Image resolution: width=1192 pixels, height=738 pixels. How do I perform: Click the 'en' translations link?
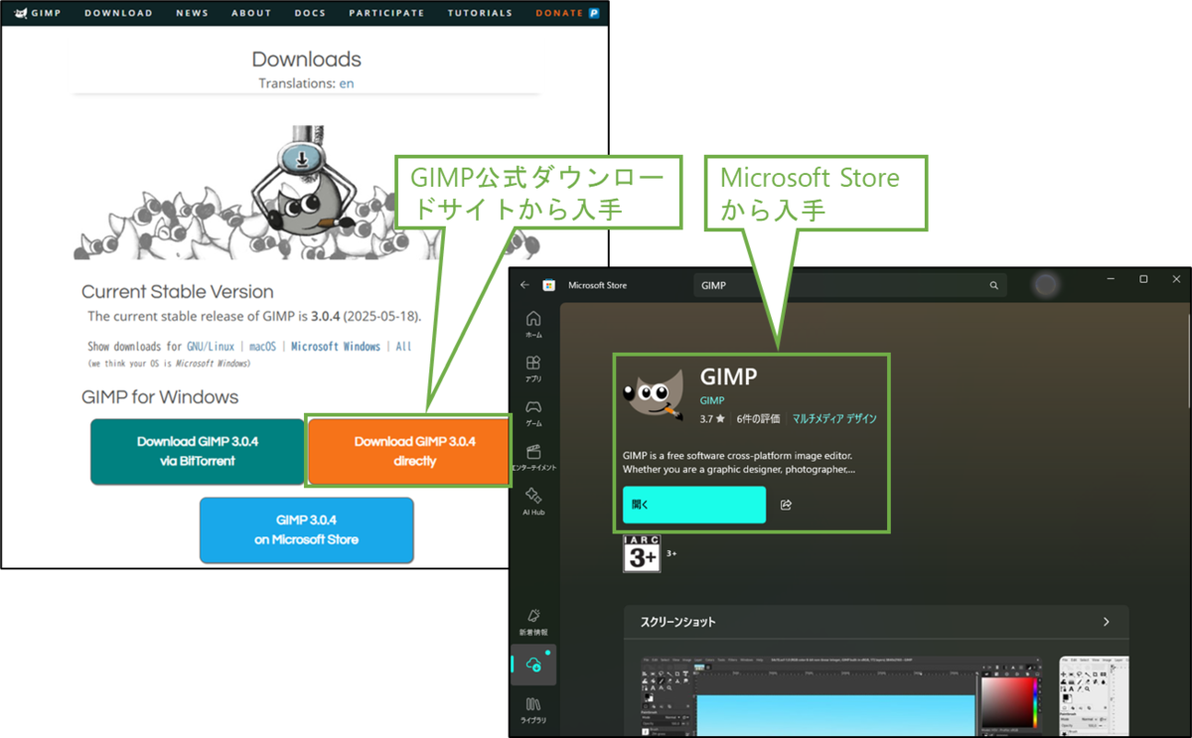347,83
